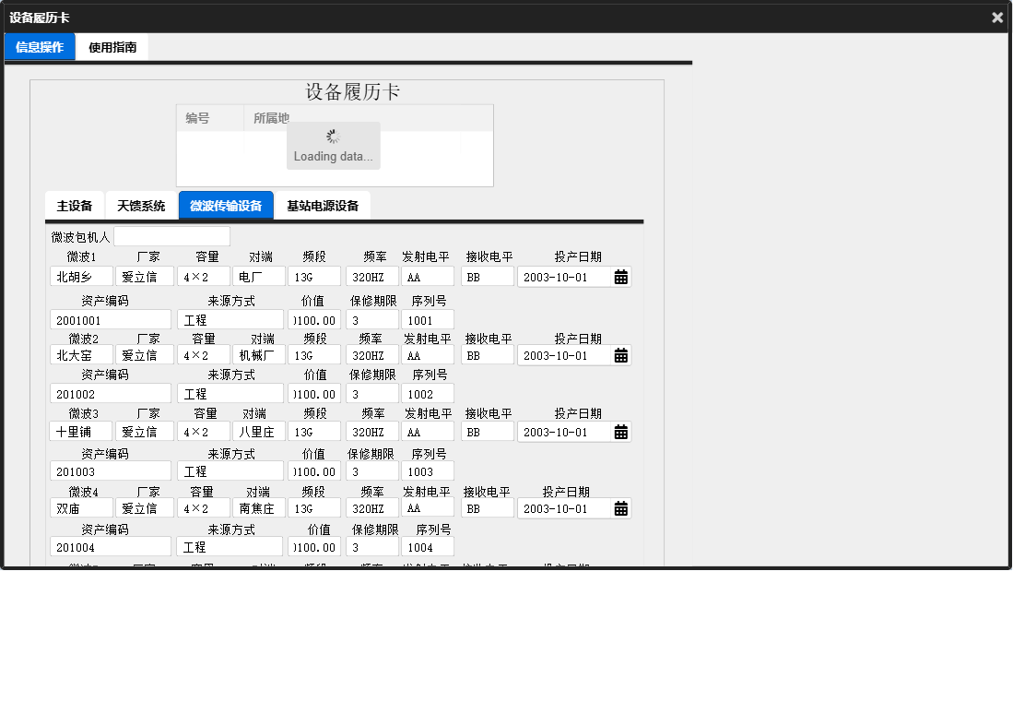The height and width of the screenshot is (726, 1013).
Task: Click the 对端 field showing 电厂
Action: click(x=258, y=276)
